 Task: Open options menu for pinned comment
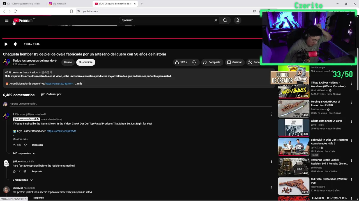271,114
